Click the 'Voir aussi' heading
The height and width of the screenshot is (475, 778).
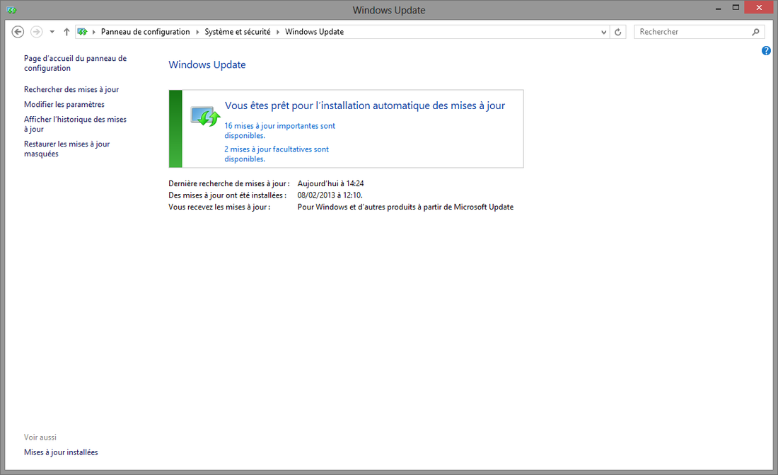click(x=40, y=437)
